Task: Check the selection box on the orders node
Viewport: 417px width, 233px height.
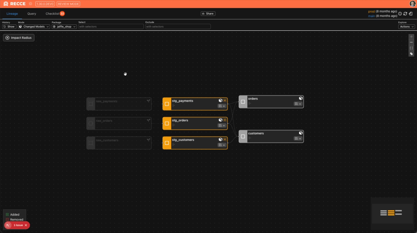Action: [243, 102]
